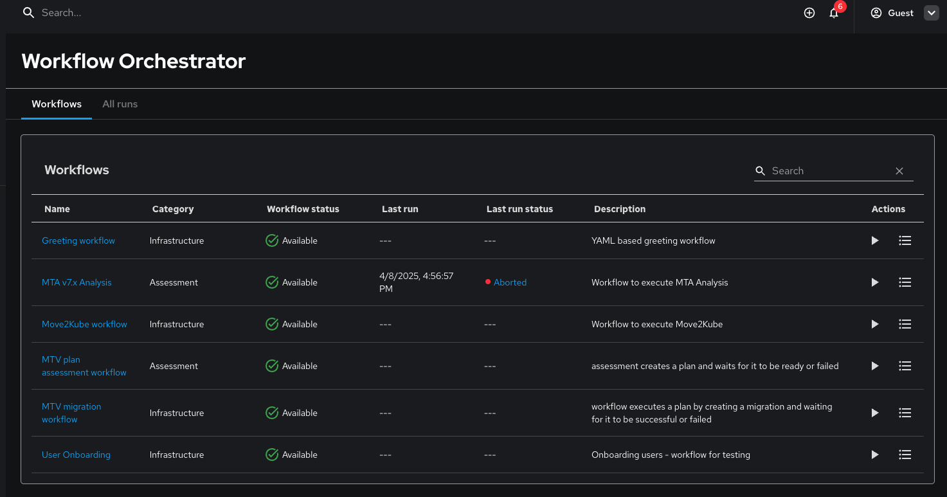Run the Greeting workflow with play icon
The height and width of the screenshot is (497, 947).
pyautogui.click(x=874, y=240)
